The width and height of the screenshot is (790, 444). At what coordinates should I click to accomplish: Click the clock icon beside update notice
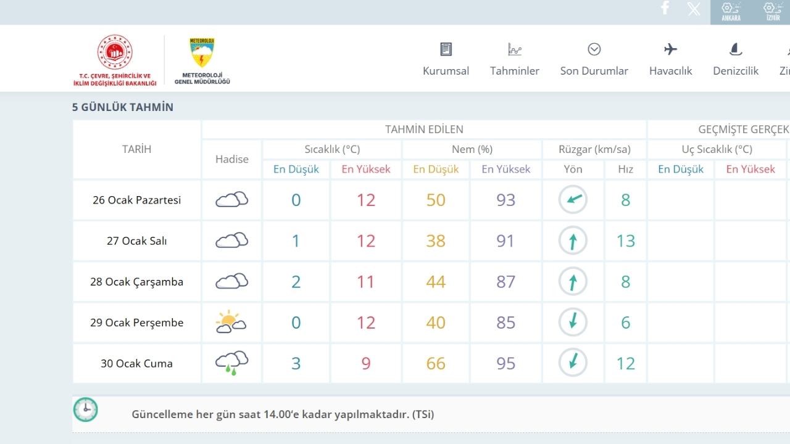(x=85, y=410)
